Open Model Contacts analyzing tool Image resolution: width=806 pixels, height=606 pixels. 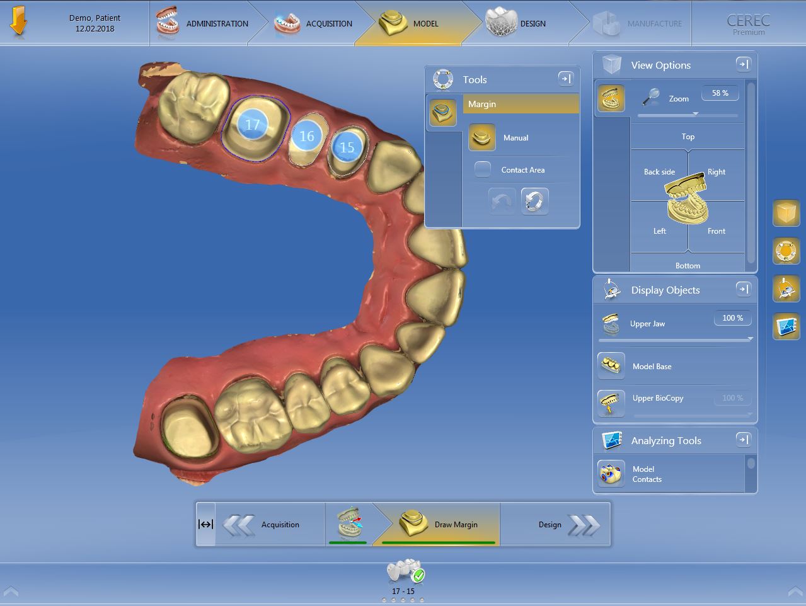pos(611,474)
